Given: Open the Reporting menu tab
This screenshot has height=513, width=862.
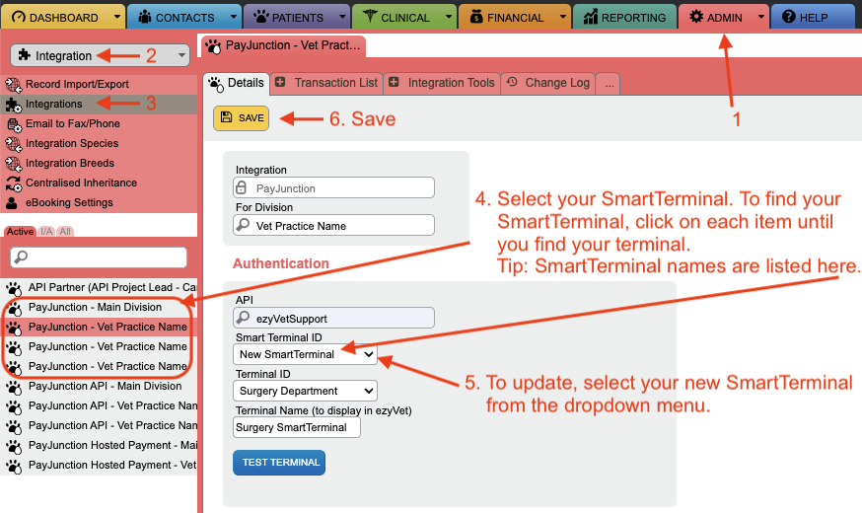Looking at the screenshot, I should [624, 17].
